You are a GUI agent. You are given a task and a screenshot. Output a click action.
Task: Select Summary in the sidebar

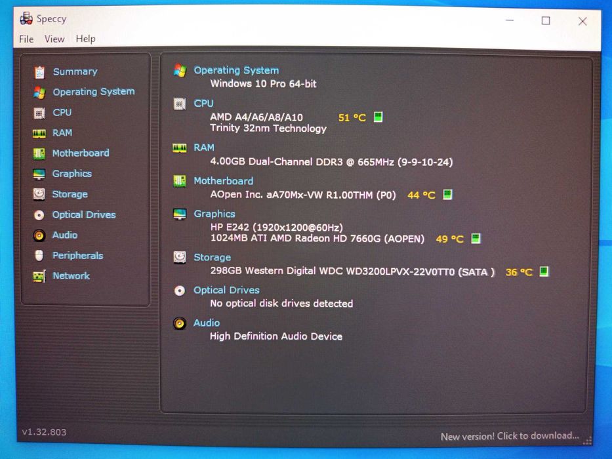pyautogui.click(x=75, y=72)
